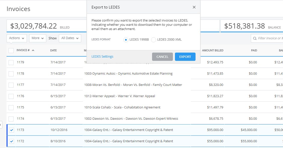Click the Cancel button
The width and height of the screenshot is (283, 148).
pos(162,57)
